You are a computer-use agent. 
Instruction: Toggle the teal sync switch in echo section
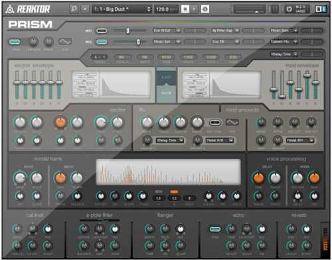pyautogui.click(x=215, y=229)
